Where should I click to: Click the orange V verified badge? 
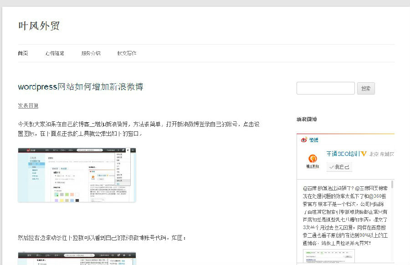(x=364, y=154)
